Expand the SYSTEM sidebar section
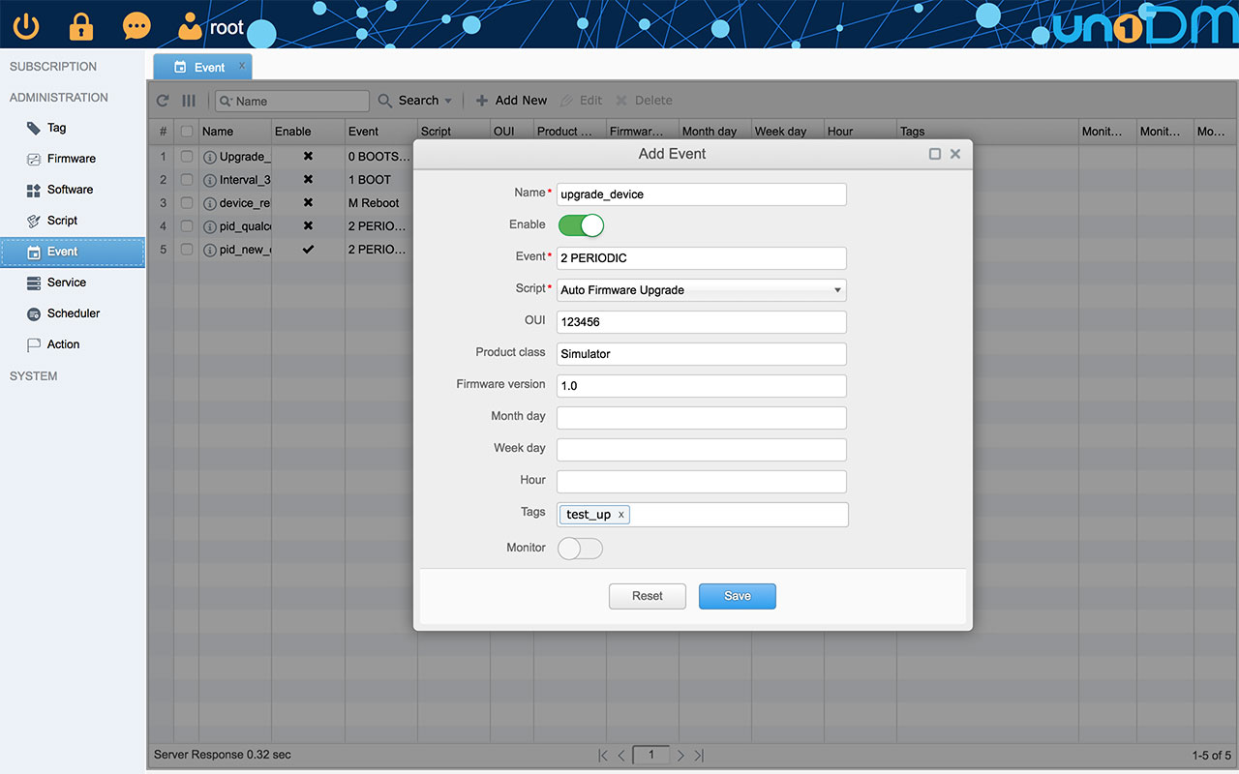The image size is (1239, 774). [34, 375]
